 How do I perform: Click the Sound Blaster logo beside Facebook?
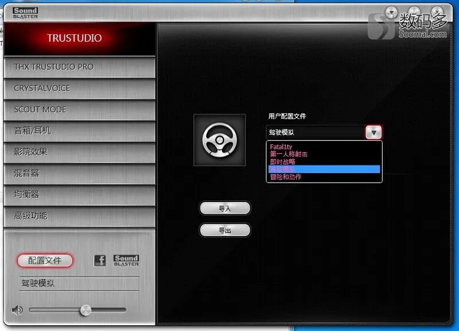click(126, 261)
